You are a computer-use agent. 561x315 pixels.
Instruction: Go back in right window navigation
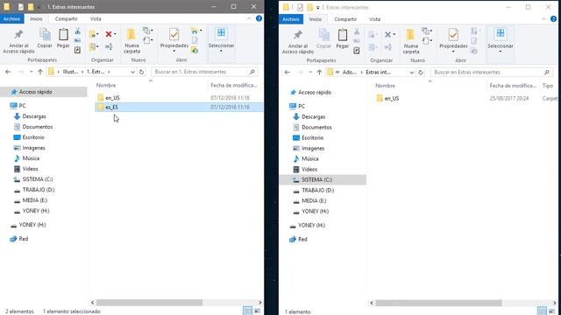(x=287, y=72)
